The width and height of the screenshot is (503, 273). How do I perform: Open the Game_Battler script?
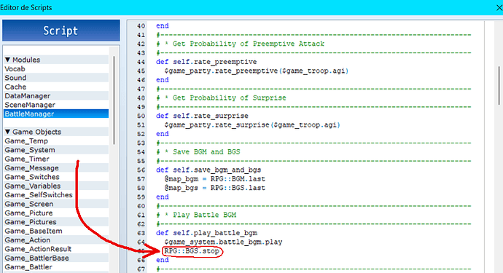[x=56, y=267]
